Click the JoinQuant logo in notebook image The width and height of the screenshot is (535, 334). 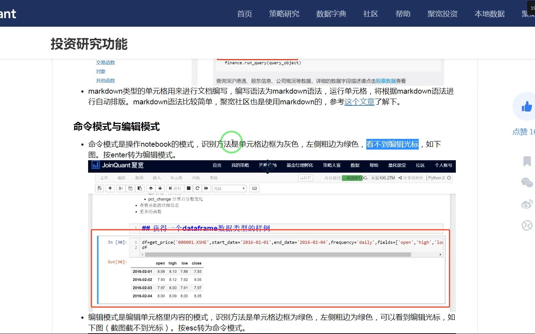118,165
